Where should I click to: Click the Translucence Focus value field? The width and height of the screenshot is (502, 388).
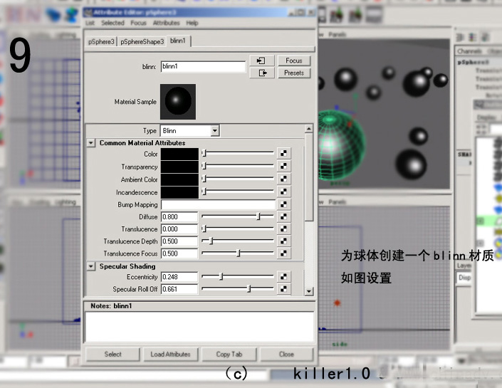tap(179, 253)
